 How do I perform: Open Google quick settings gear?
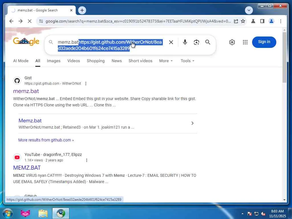(232, 42)
